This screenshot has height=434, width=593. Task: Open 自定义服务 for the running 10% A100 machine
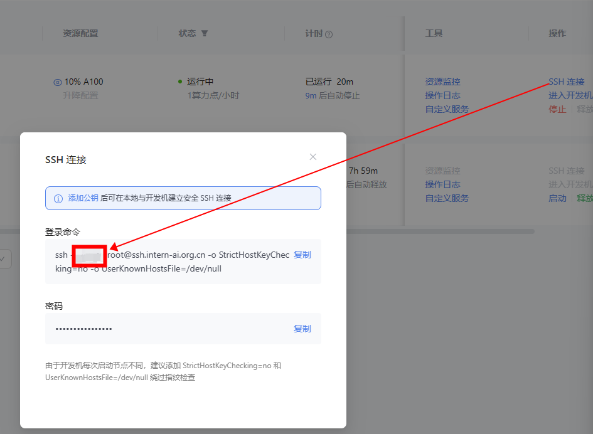[x=447, y=109]
